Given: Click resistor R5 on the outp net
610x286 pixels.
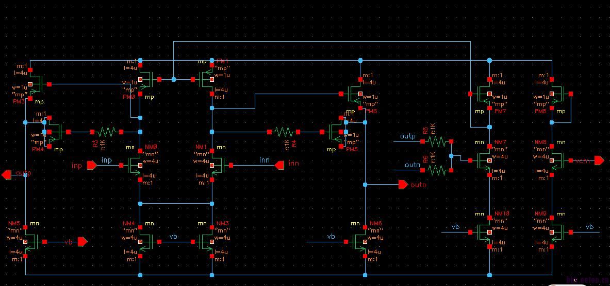Looking at the screenshot, I should click(x=436, y=141).
